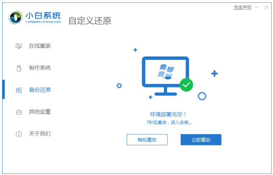Image resolution: width=273 pixels, height=175 pixels.
Task: Click the monitor icon beside 在线重装
Action: pyautogui.click(x=19, y=46)
